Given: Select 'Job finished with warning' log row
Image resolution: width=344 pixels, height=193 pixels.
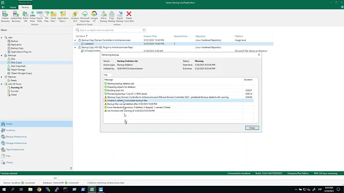Looking at the screenshot, I should tap(179, 111).
